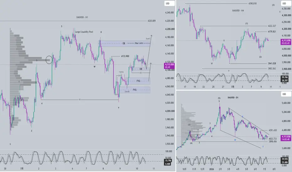Click the 4,113.830 price label on D1 axis
Viewport: 292px width, 172px height.
tap(286, 136)
